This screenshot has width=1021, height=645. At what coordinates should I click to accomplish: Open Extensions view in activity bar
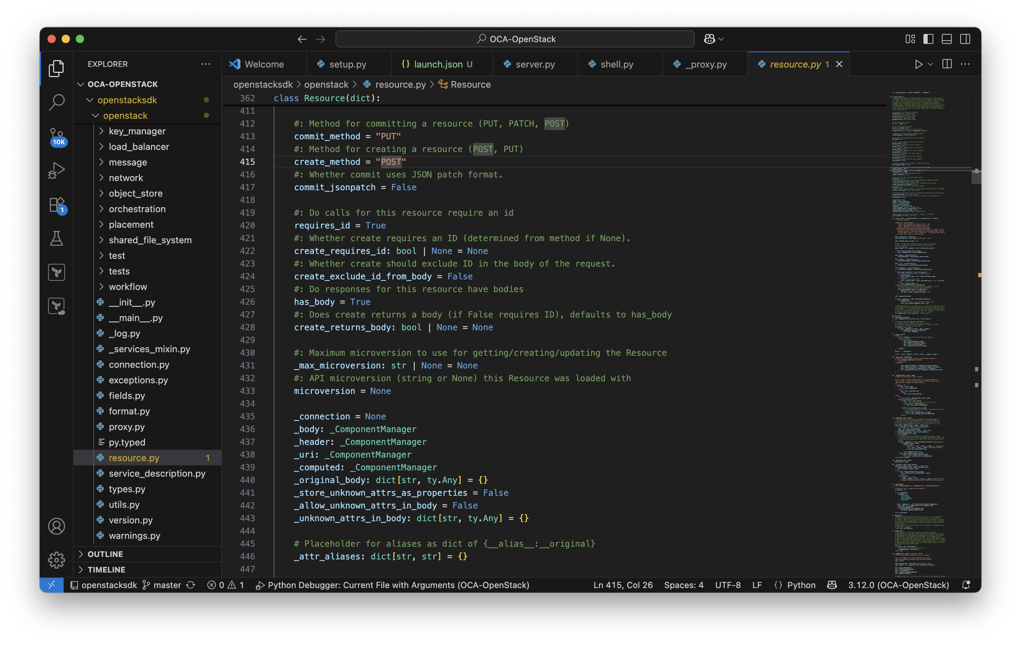(x=57, y=205)
